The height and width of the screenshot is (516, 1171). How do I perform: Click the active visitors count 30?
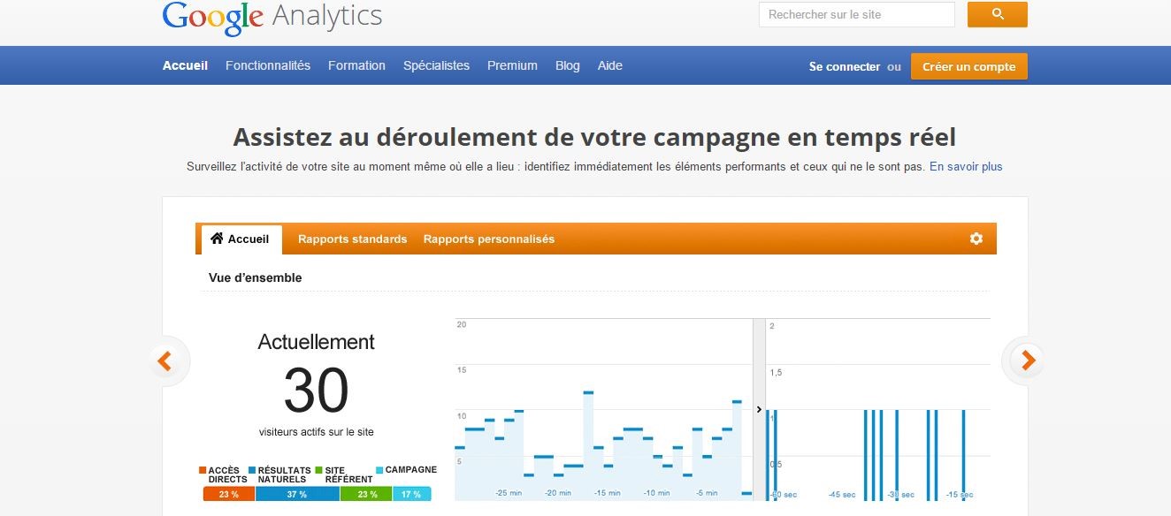point(317,391)
